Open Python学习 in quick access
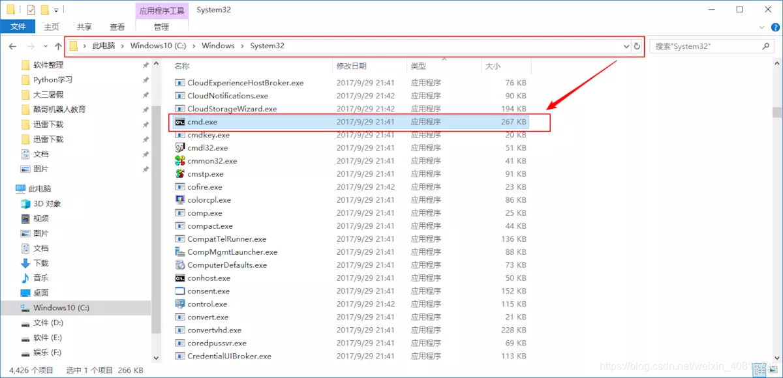 tap(53, 80)
